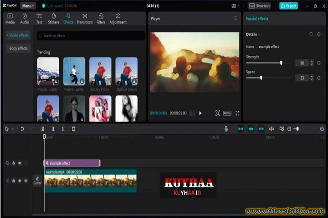Zoom out the timeline

point(289,129)
